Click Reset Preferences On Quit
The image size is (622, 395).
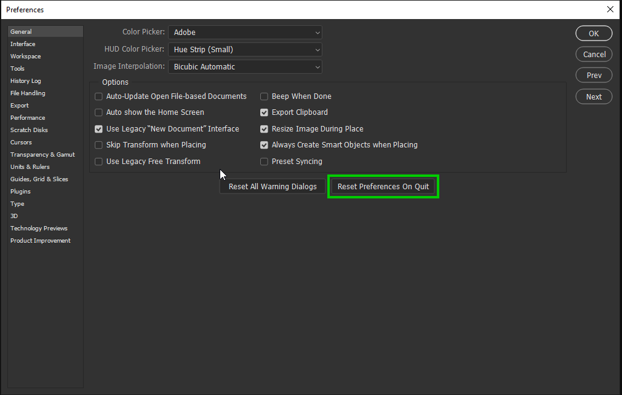coord(383,186)
